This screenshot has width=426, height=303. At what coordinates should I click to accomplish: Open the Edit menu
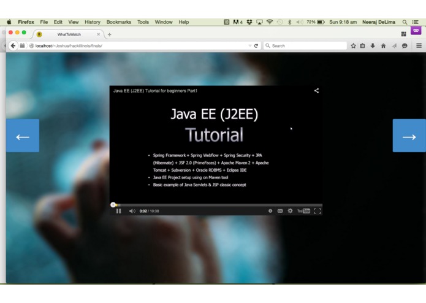click(x=58, y=22)
